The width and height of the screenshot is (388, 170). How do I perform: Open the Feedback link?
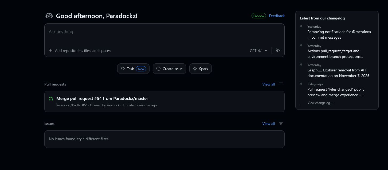tap(277, 16)
